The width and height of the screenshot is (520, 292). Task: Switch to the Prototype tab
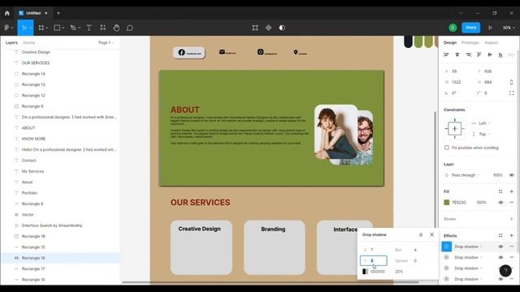(470, 43)
